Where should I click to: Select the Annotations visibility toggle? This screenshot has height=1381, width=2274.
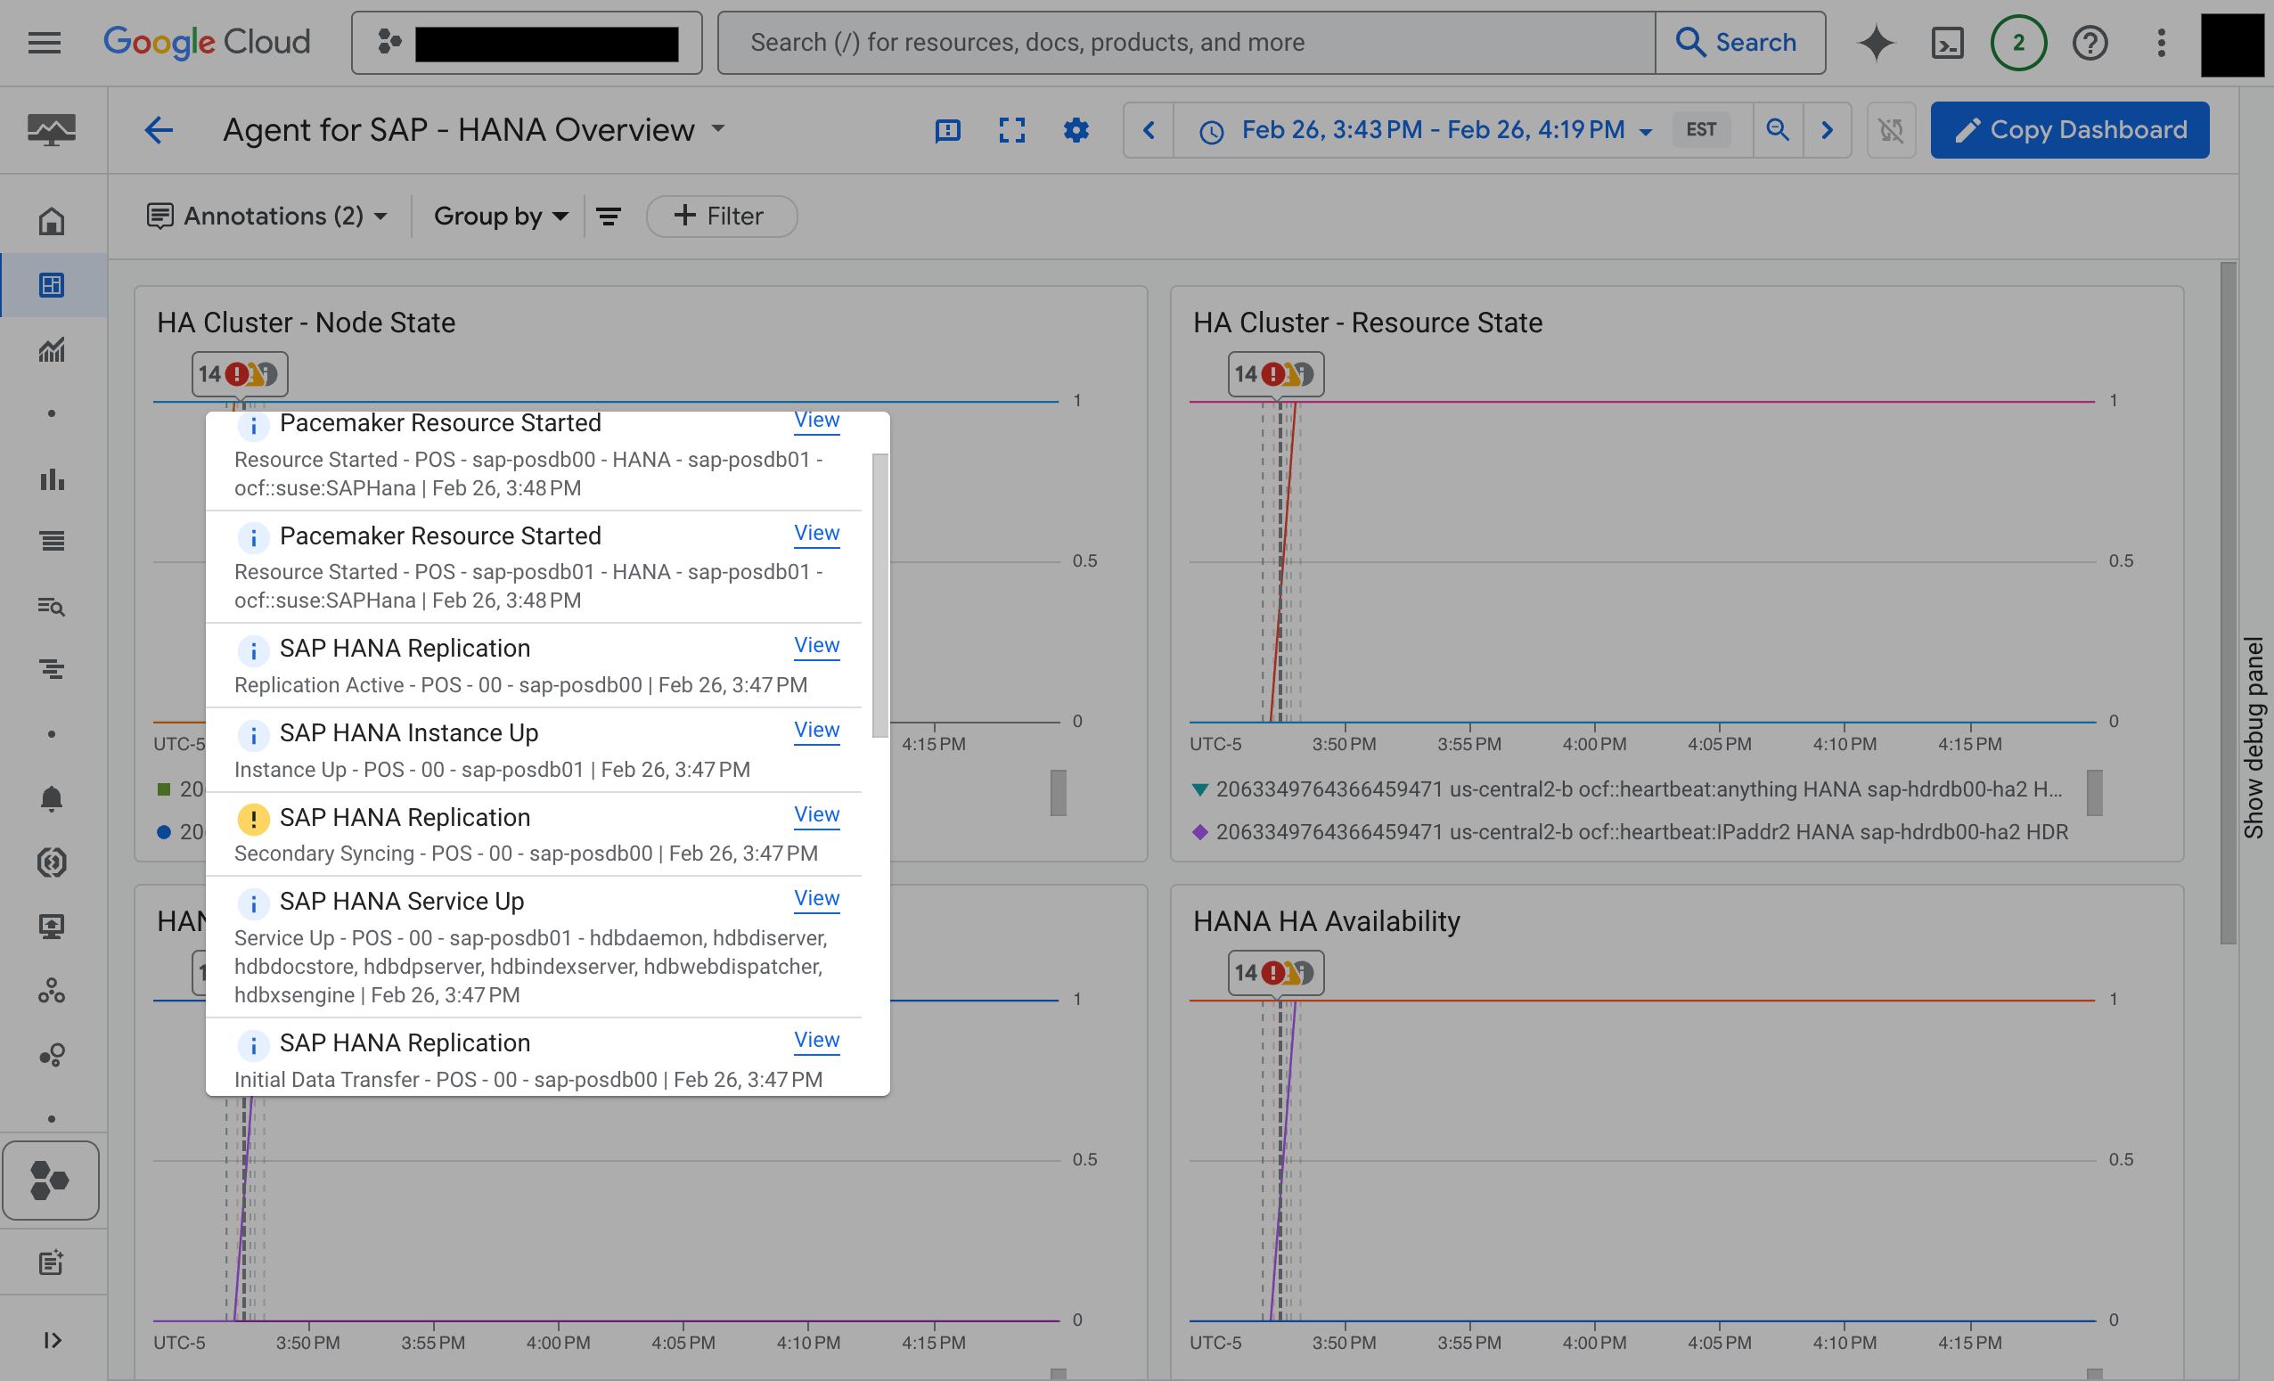coord(158,215)
